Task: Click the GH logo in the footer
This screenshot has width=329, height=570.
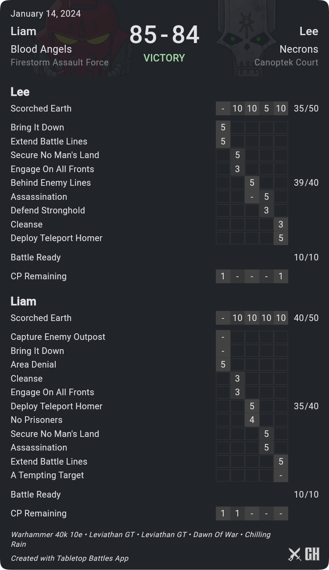Action: tap(312, 554)
